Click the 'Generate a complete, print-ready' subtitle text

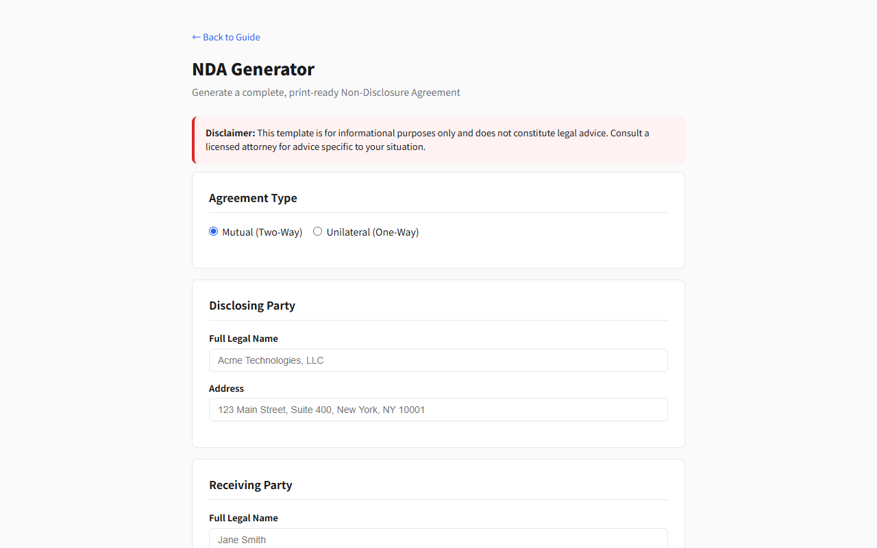(325, 92)
